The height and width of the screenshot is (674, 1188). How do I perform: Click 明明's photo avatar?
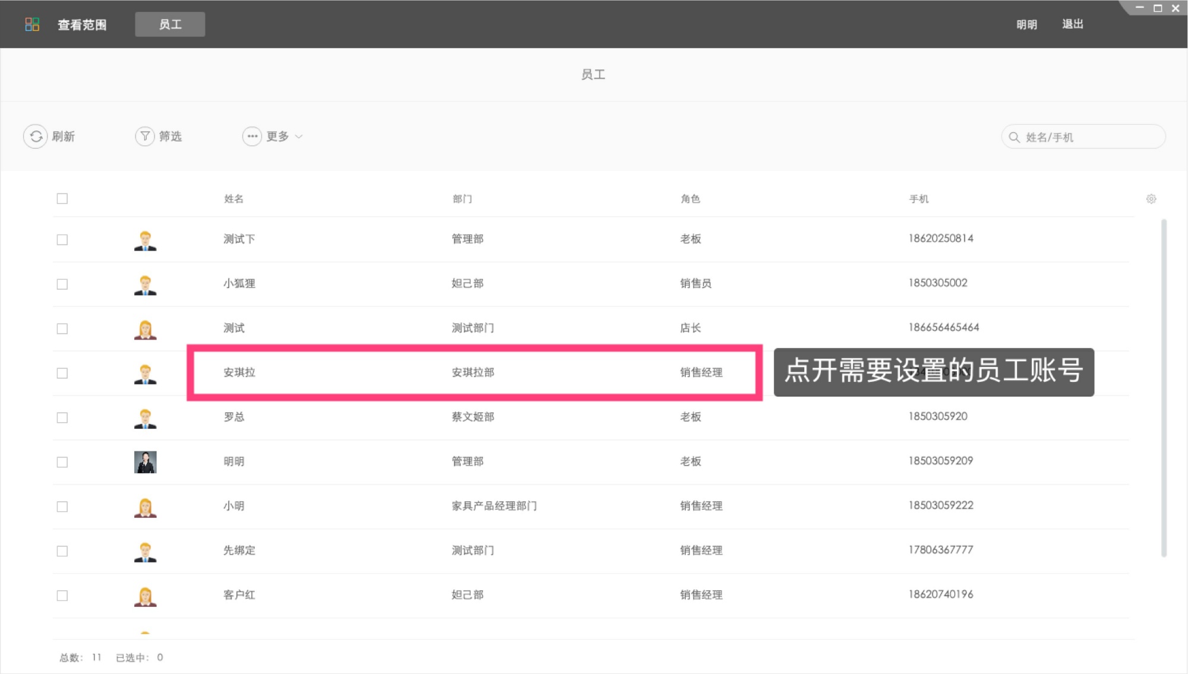(x=145, y=462)
